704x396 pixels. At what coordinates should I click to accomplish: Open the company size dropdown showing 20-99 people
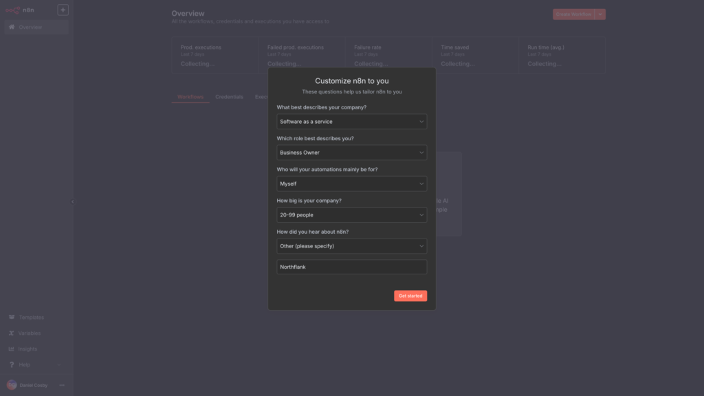(x=351, y=215)
